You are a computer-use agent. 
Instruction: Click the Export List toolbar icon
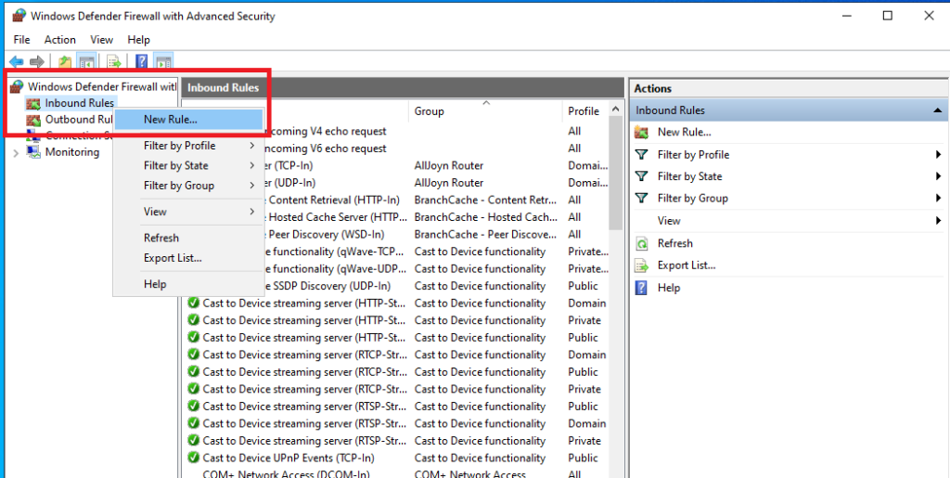(114, 62)
